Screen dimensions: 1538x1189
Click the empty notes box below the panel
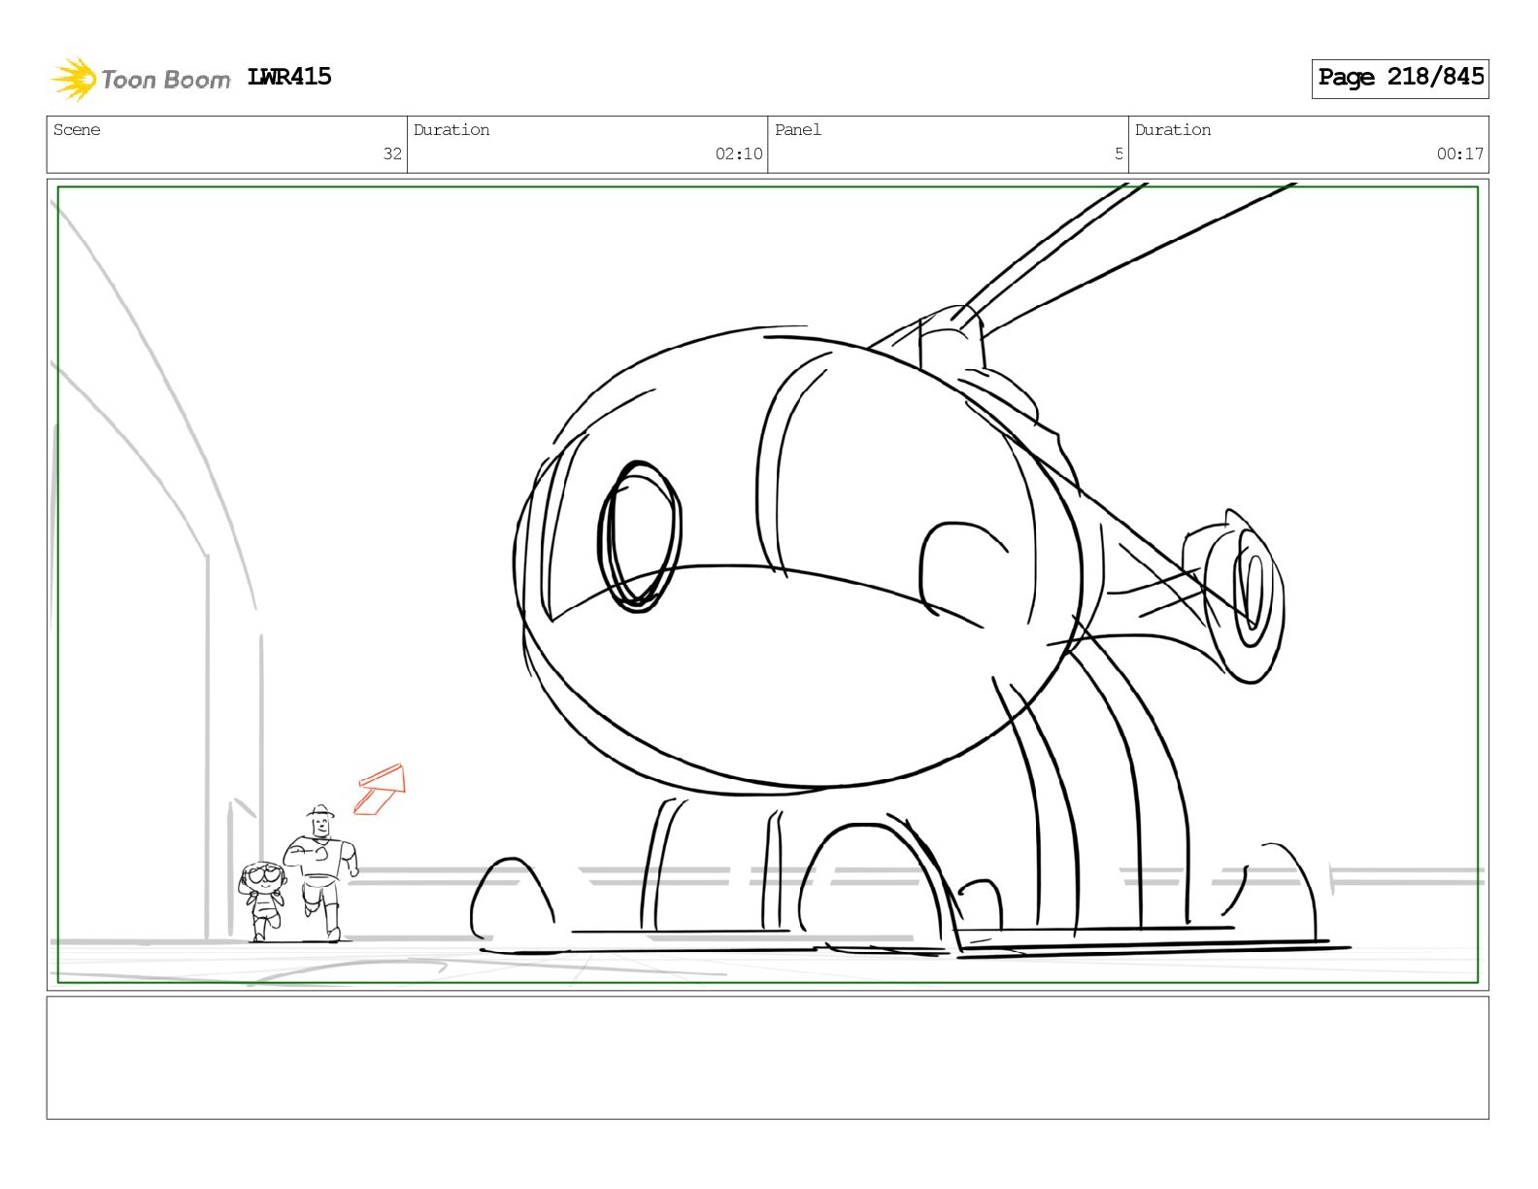click(767, 1058)
